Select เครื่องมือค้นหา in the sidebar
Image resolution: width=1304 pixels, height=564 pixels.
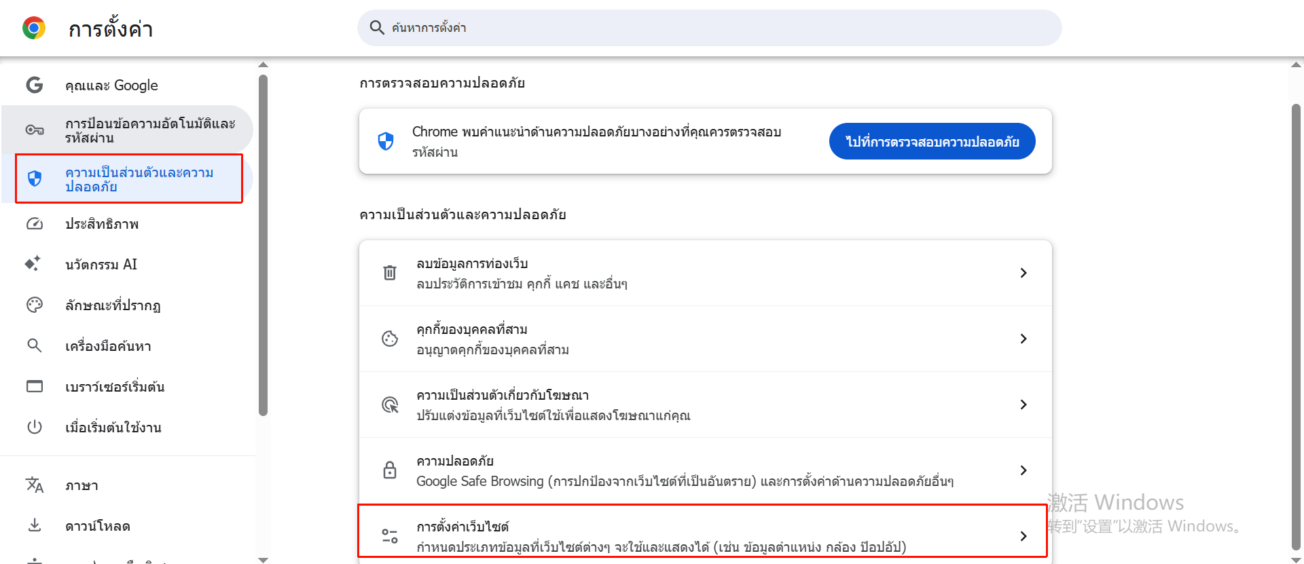108,346
